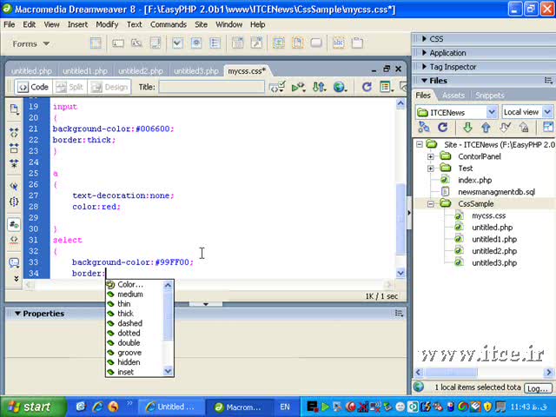The image size is (556, 417).
Task: Click Expand to show local and remote sites
Action: tap(548, 127)
